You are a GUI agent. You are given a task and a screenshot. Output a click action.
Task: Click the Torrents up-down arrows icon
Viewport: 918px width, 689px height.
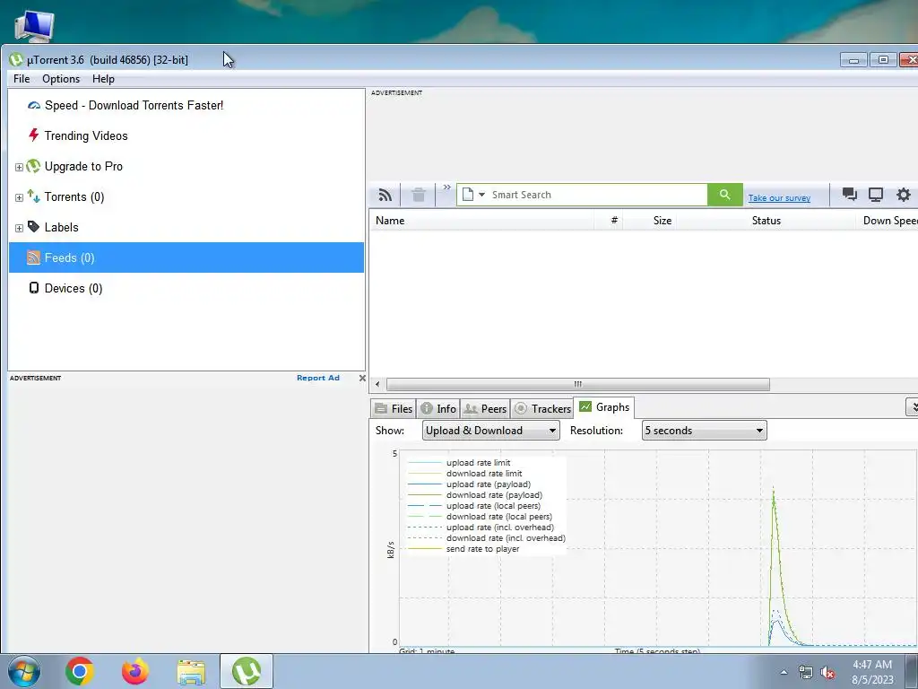(x=34, y=196)
